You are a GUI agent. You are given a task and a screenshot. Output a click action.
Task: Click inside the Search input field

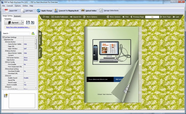tap(20, 34)
